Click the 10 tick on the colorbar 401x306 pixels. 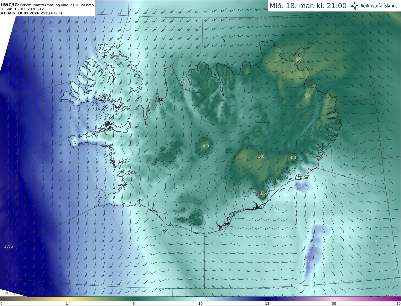(200, 303)
